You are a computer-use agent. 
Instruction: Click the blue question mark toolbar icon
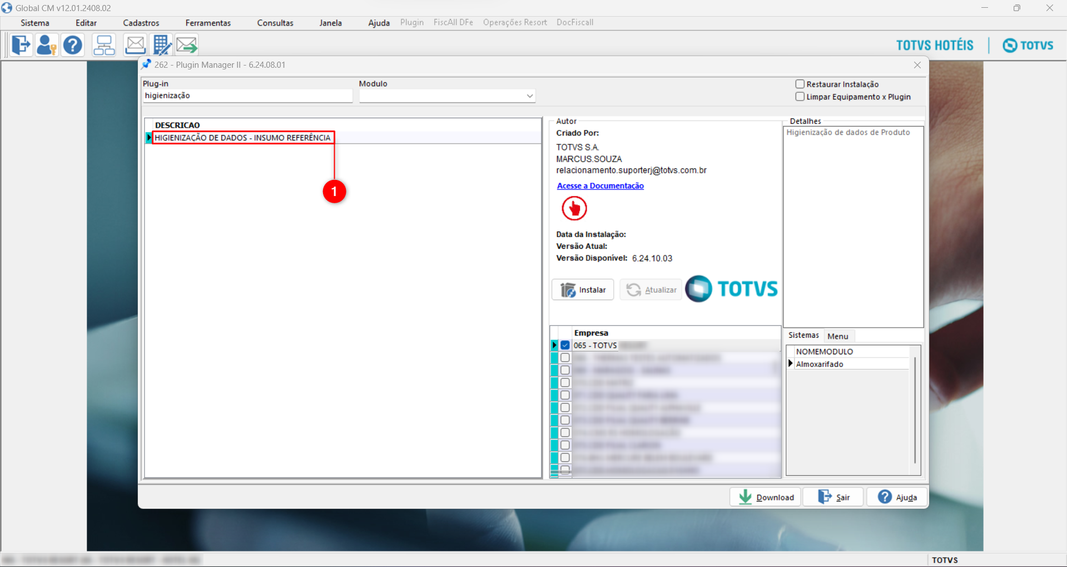(x=73, y=45)
